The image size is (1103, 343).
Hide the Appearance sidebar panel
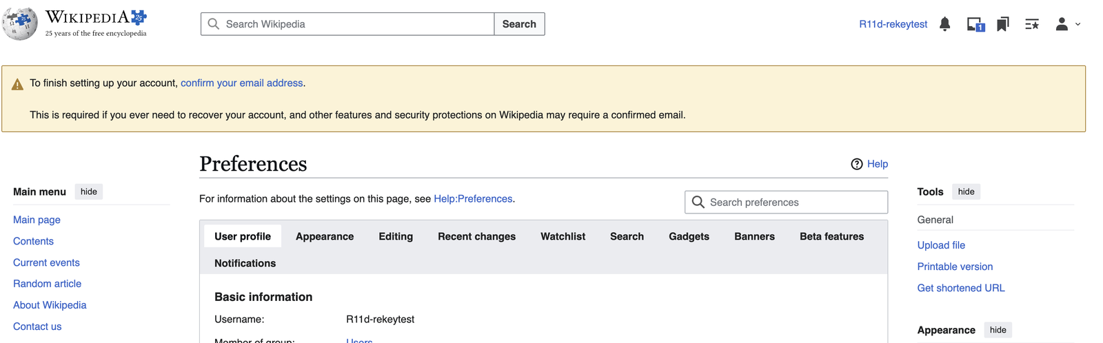[x=998, y=330]
